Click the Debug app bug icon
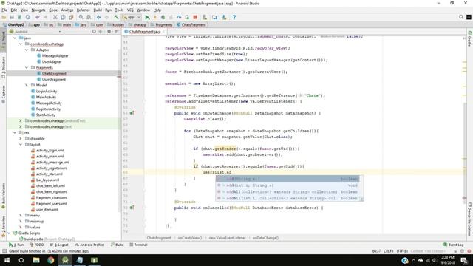 pyautogui.click(x=163, y=17)
